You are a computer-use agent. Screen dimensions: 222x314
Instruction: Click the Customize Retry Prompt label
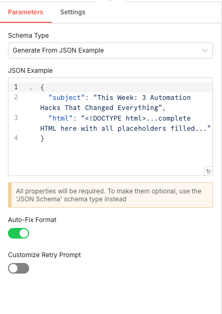click(45, 255)
